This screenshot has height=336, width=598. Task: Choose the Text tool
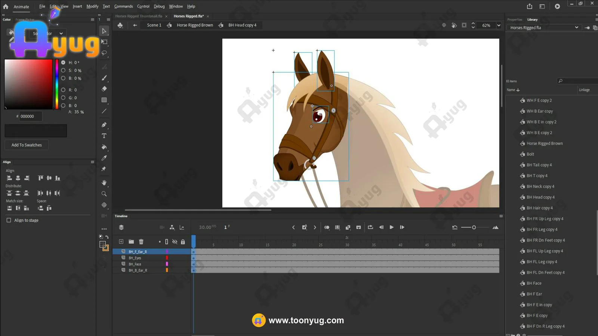tap(104, 136)
